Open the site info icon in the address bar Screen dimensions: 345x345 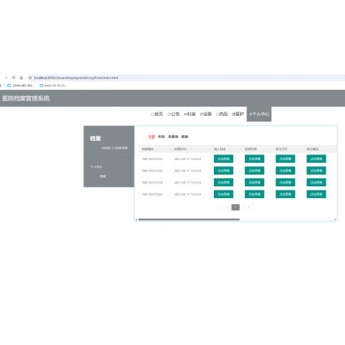tap(30, 78)
